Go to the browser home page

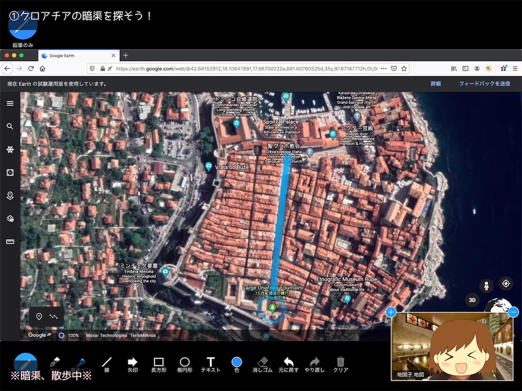tap(42, 69)
